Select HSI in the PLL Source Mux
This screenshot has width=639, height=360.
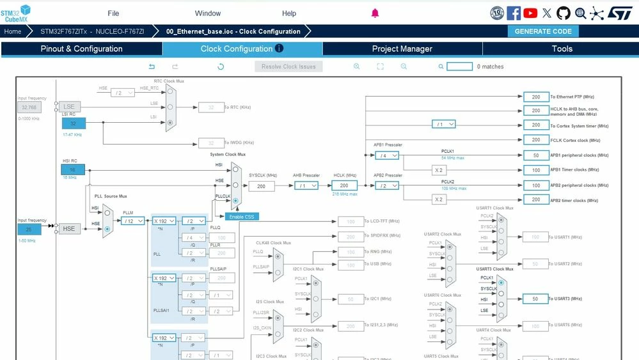[x=107, y=213]
